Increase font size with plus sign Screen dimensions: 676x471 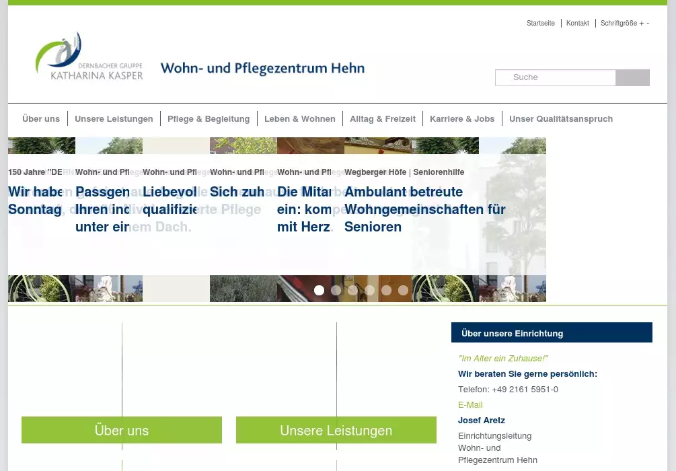[641, 24]
